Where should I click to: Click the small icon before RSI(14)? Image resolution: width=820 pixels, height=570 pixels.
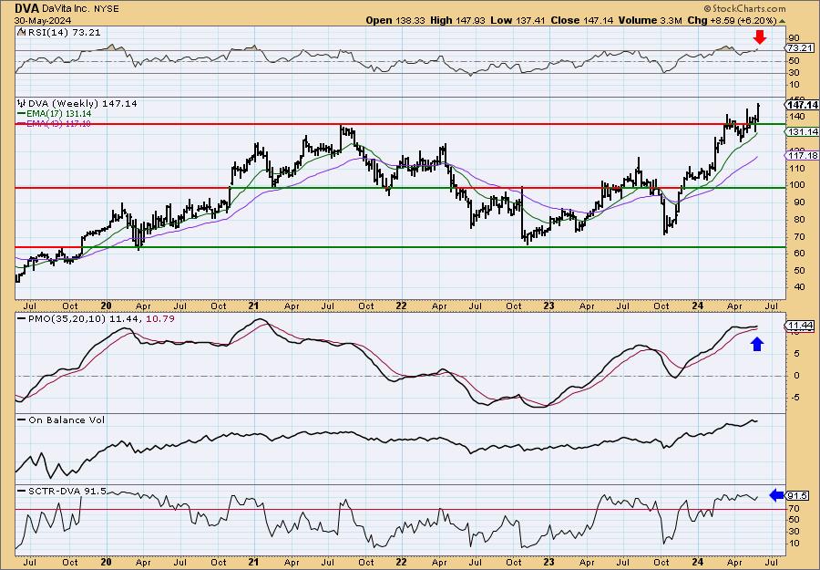coord(21,33)
